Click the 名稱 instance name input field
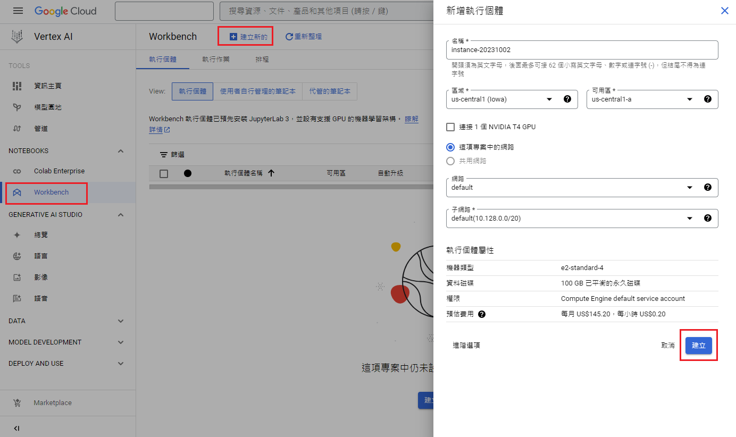This screenshot has width=736, height=437. coord(582,50)
